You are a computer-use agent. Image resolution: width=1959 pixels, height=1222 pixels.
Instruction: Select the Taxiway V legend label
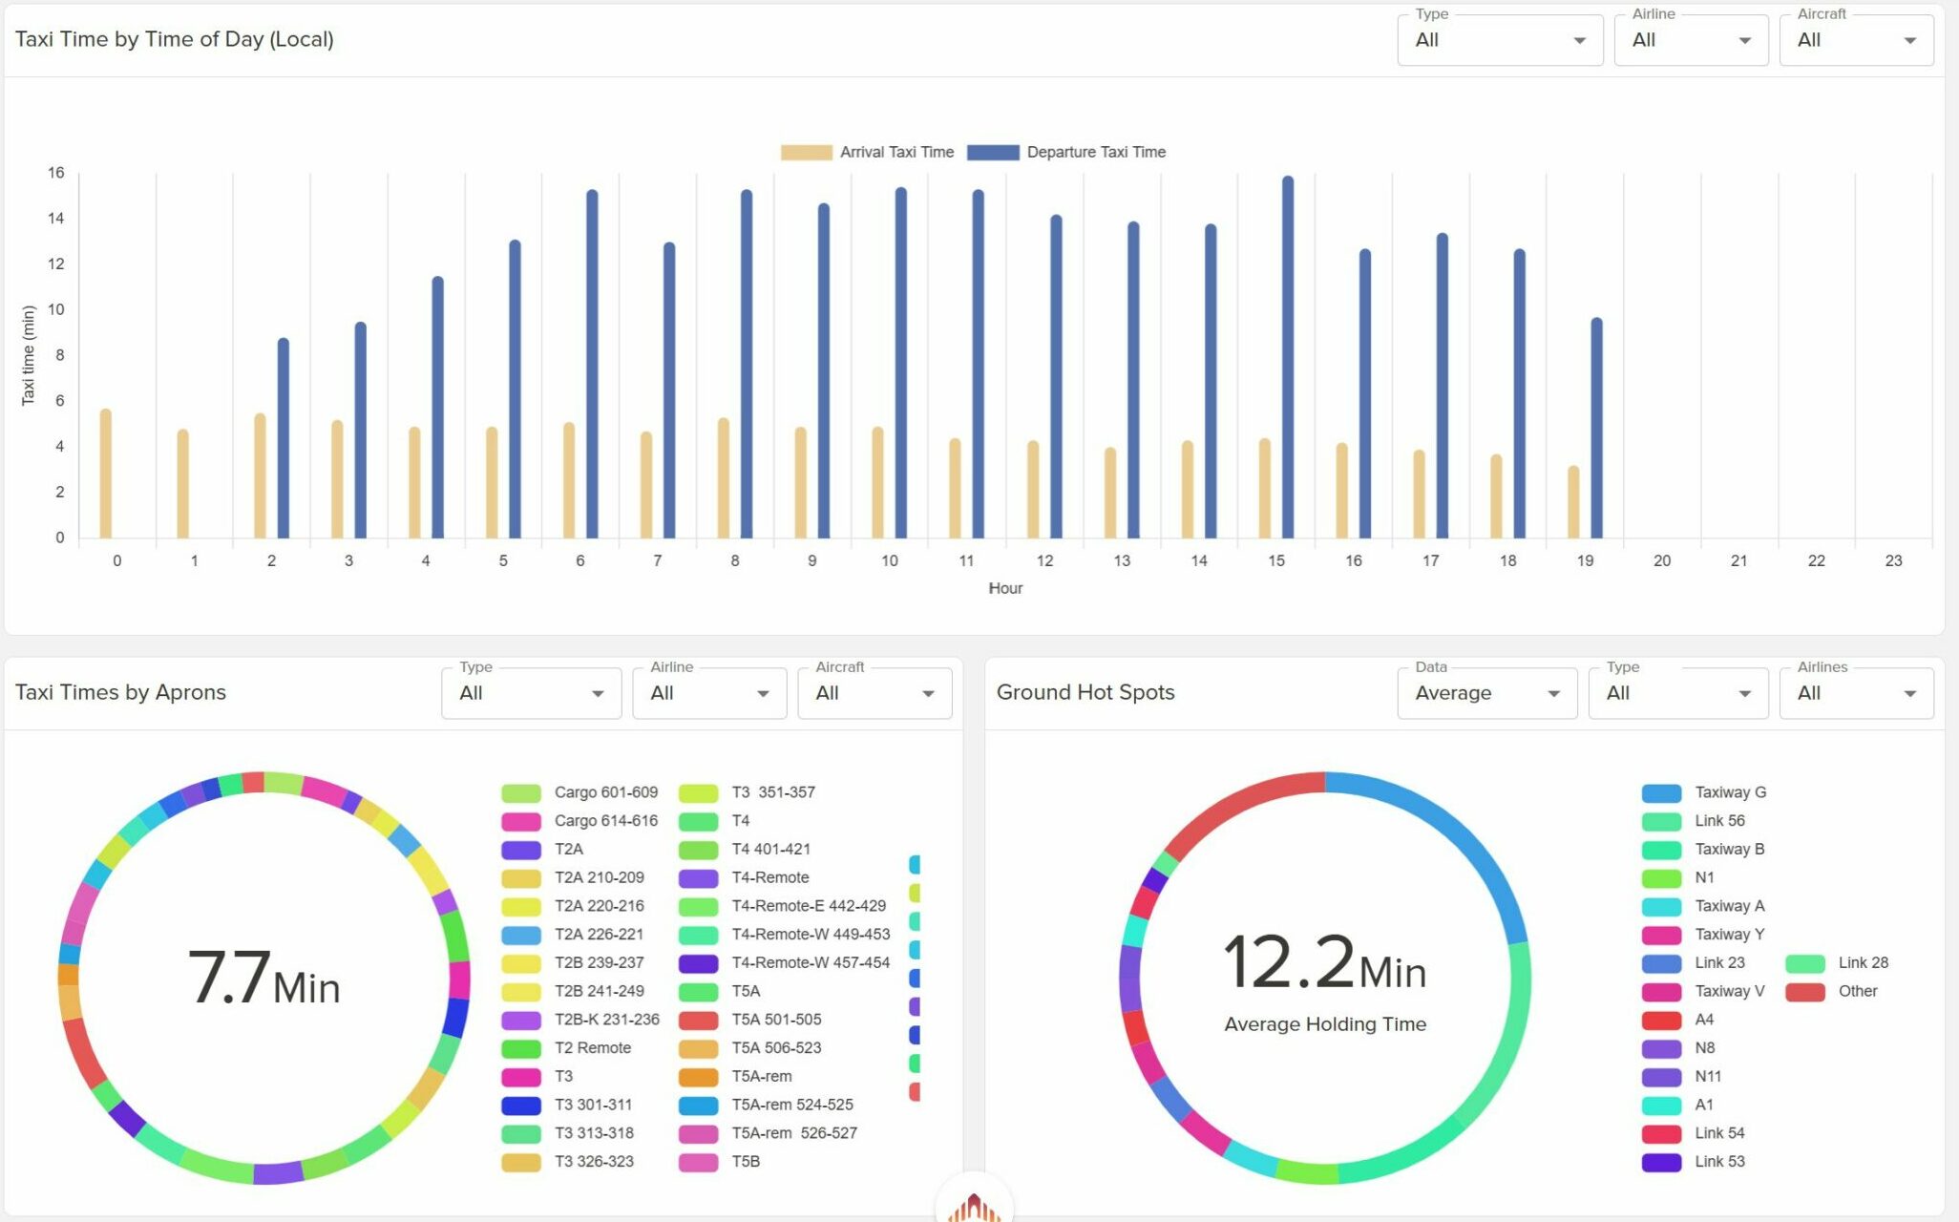coord(1730,992)
